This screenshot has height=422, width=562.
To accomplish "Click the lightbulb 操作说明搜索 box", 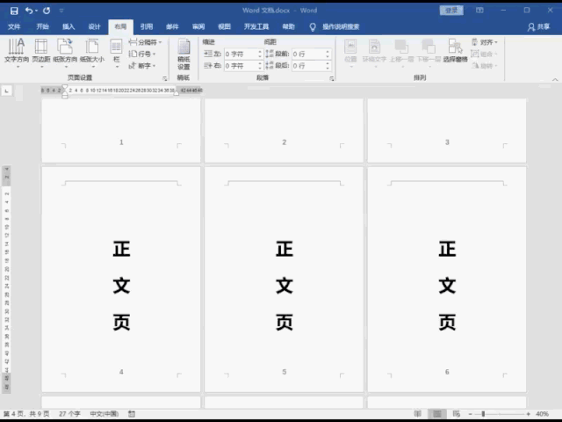I will 335,26.
